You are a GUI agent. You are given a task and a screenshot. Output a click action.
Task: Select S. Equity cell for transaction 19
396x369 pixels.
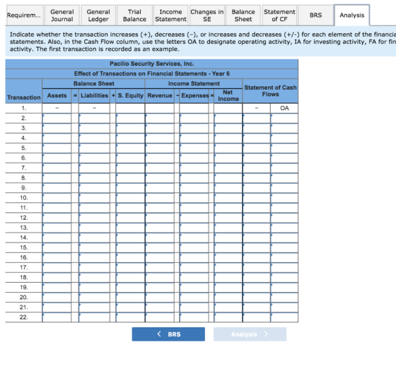[130, 288]
